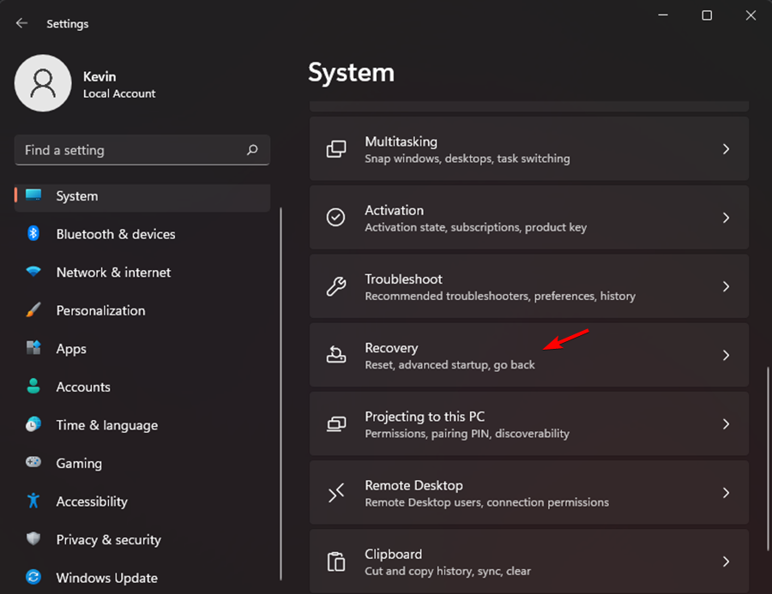The image size is (772, 594).
Task: Open the Gaming settings section
Action: pos(79,464)
